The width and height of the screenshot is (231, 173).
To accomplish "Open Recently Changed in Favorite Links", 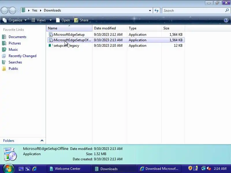I will 23,56.
